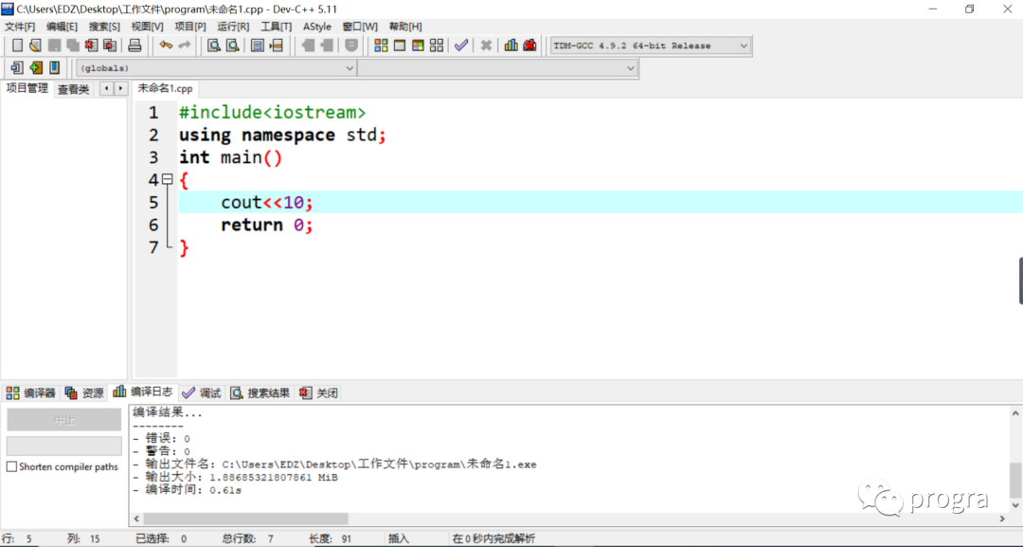The width and height of the screenshot is (1023, 547).
Task: Click the 关闭 tab to close bottom panel
Action: tap(319, 393)
